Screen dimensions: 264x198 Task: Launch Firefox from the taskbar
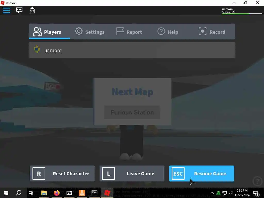point(57,193)
